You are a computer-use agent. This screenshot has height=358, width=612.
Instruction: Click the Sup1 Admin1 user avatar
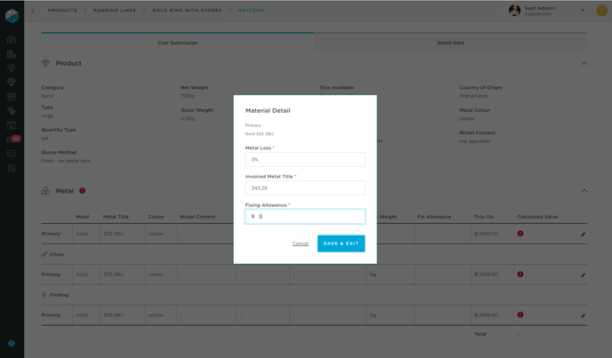pos(514,11)
